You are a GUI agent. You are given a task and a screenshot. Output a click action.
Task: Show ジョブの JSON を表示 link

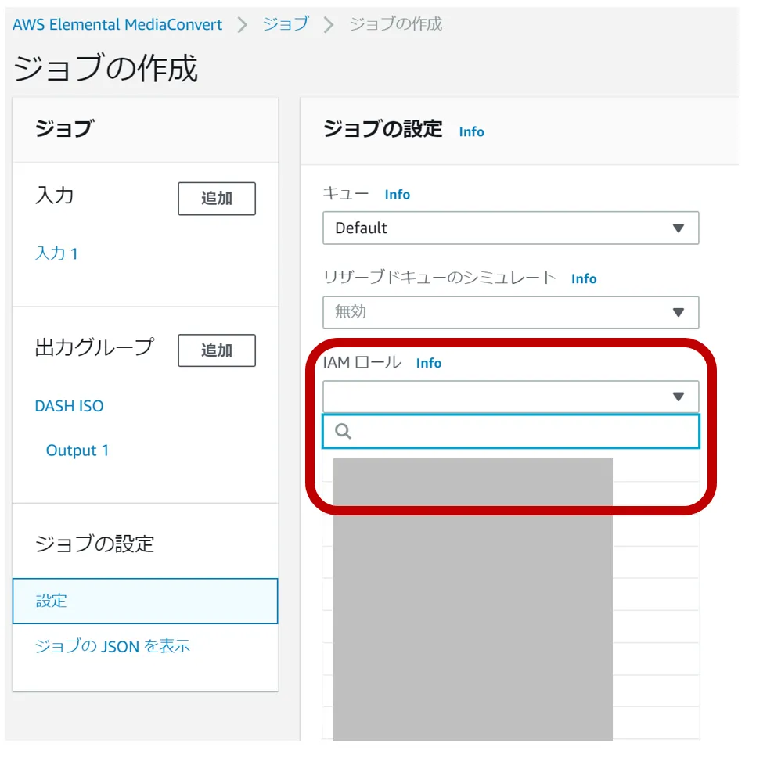pyautogui.click(x=113, y=646)
